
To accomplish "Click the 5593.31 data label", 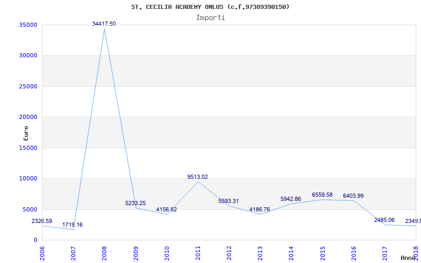I will 228,201.
